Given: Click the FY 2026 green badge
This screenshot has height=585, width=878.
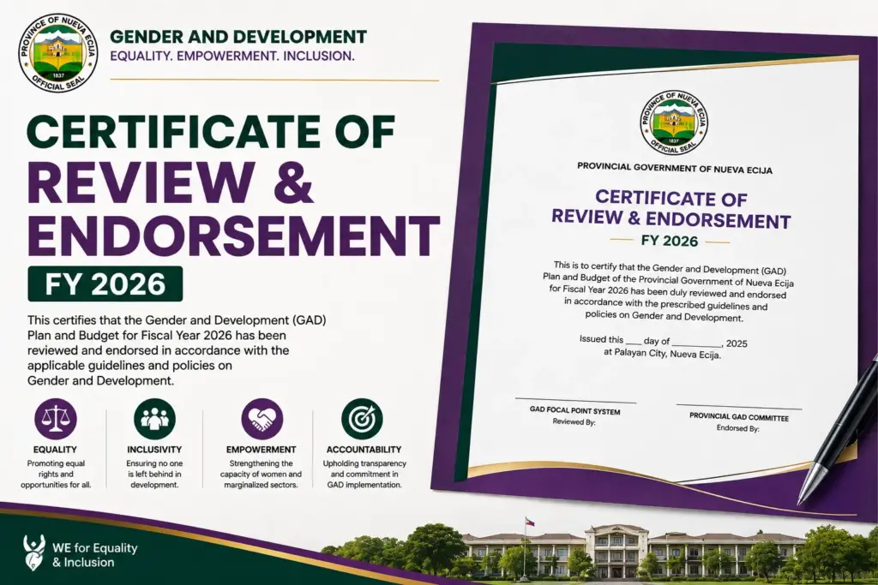Looking at the screenshot, I should coord(105,284).
